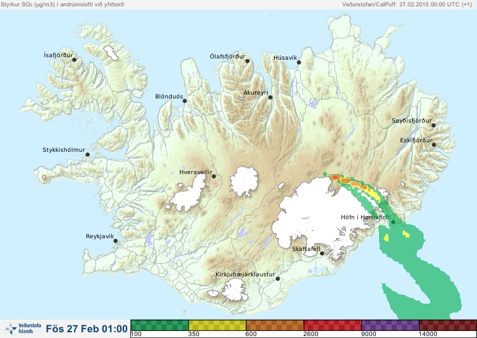Image resolution: width=477 pixels, height=338 pixels.
Task: Click the dark red 14000 legend swatch
Action: (448, 325)
